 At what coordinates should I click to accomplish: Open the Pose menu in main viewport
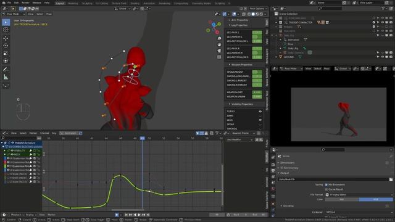tap(49, 14)
